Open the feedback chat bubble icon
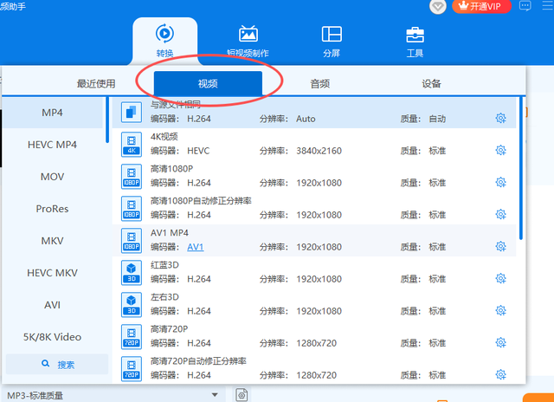The height and width of the screenshot is (402, 554). (525, 6)
